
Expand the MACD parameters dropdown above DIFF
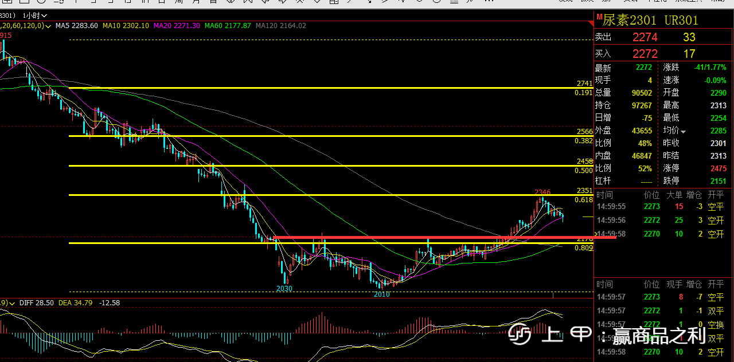(x=11, y=302)
